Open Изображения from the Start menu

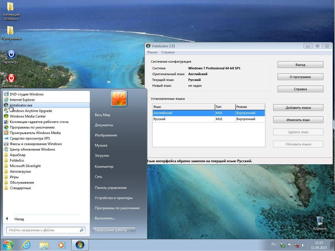(106, 135)
